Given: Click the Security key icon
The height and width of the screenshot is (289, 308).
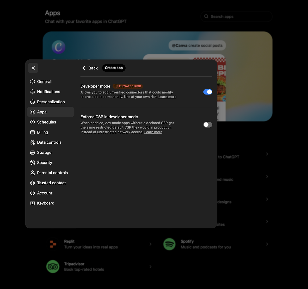Looking at the screenshot, I should [x=32, y=162].
